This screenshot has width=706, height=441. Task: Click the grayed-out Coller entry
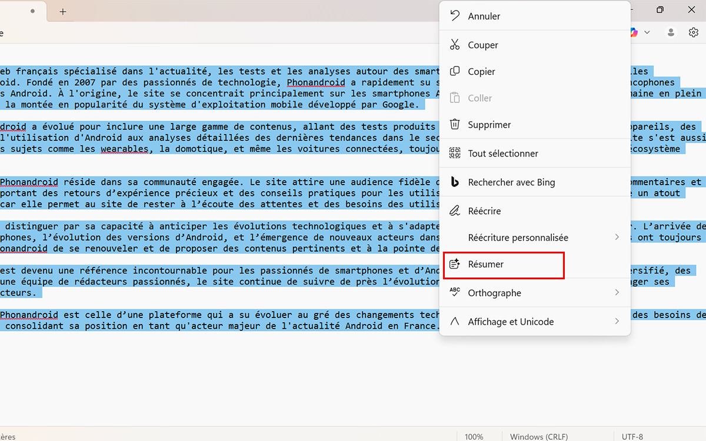point(535,98)
